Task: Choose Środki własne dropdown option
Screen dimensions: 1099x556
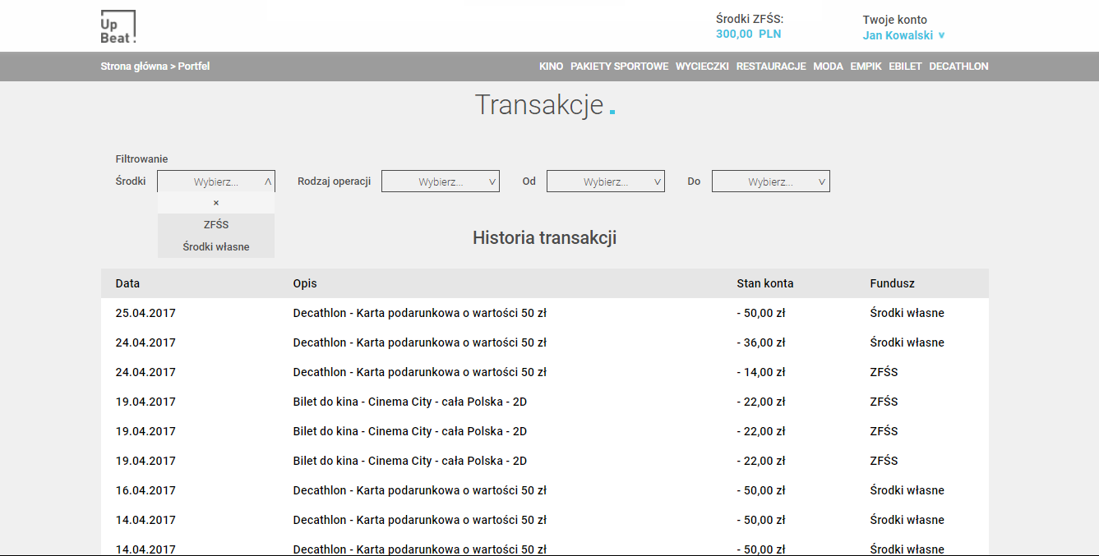Action: pyautogui.click(x=216, y=246)
